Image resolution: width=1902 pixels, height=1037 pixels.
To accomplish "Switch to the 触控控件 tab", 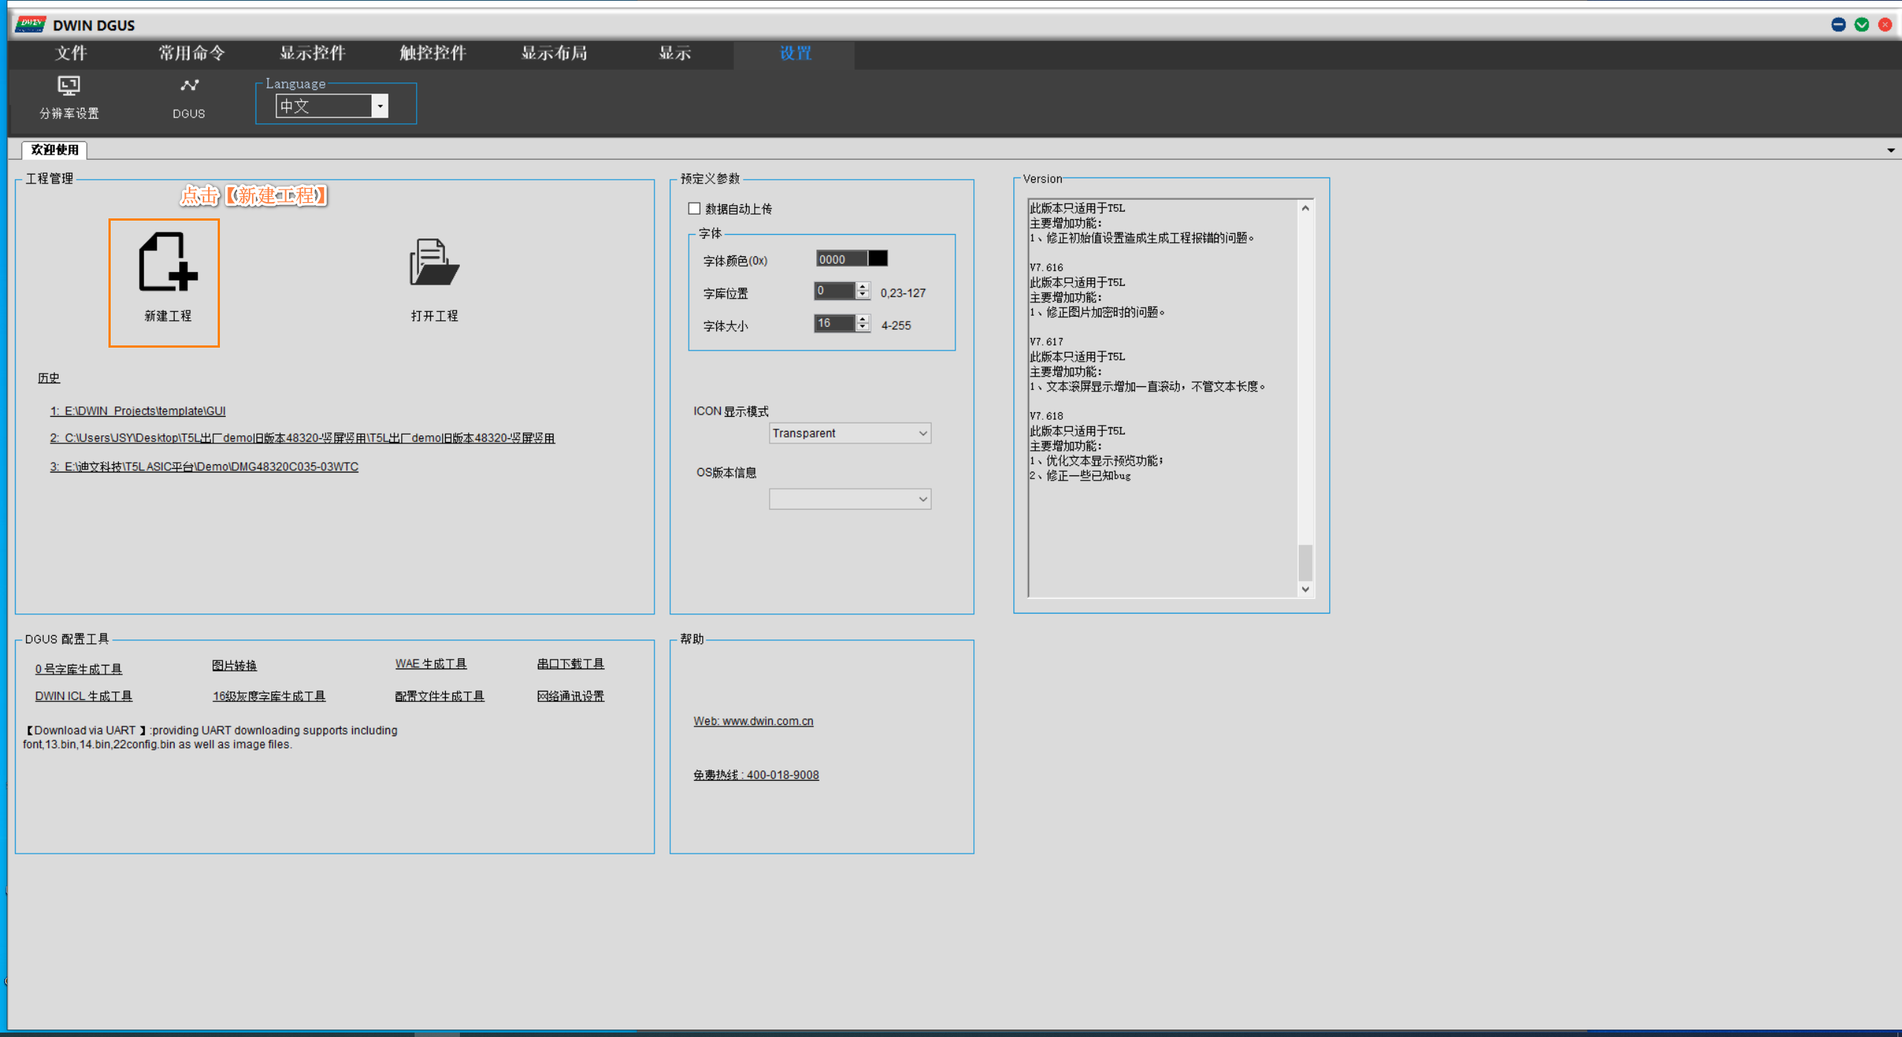I will point(432,53).
